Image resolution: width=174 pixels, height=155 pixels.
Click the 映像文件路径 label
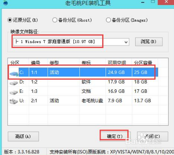click(x=25, y=32)
